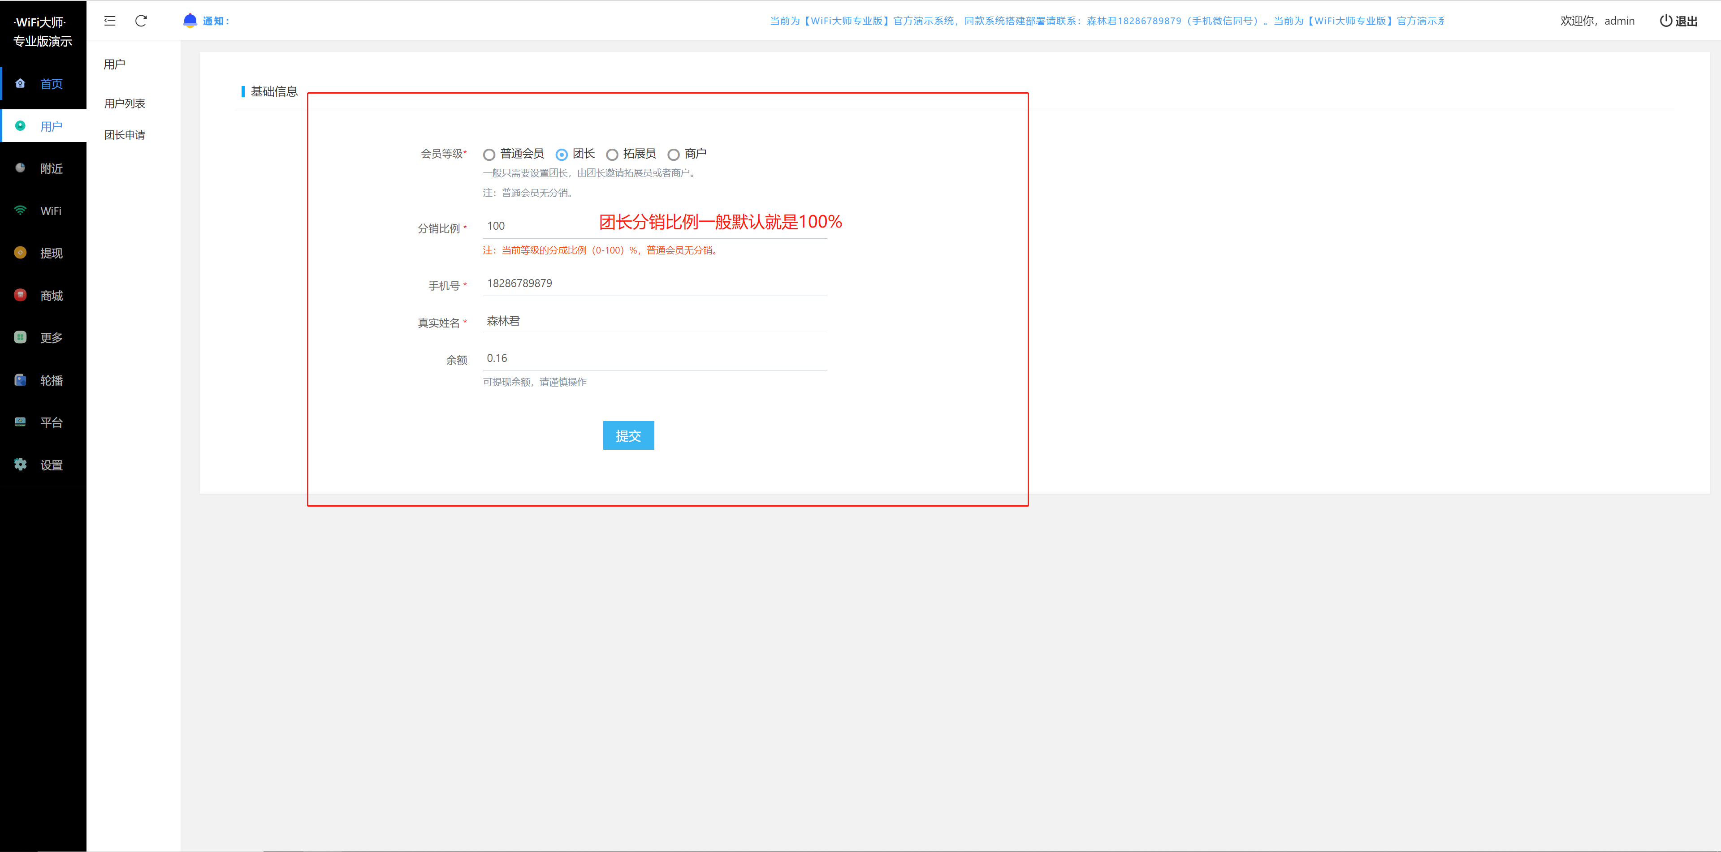Image resolution: width=1721 pixels, height=852 pixels.
Task: Click the '通知:' label
Action: click(216, 22)
